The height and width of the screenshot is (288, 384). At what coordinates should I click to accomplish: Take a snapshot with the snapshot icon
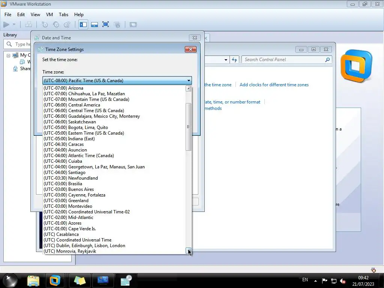45,24
